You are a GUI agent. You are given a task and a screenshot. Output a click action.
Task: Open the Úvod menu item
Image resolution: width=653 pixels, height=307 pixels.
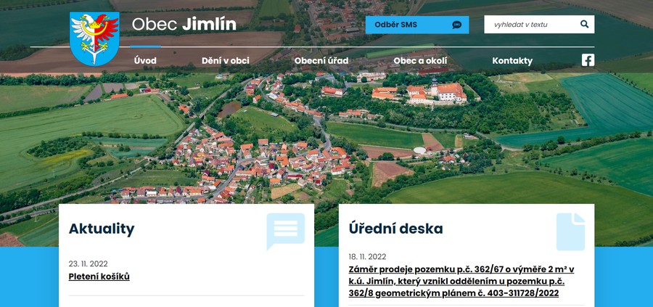(x=145, y=61)
